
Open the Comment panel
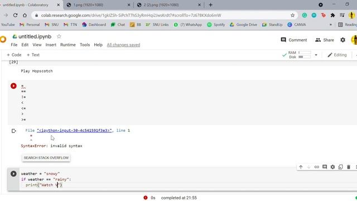(294, 40)
